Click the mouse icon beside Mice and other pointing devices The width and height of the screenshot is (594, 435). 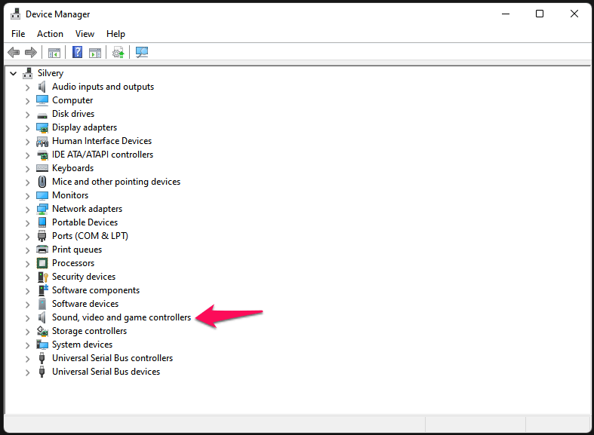[x=42, y=182]
